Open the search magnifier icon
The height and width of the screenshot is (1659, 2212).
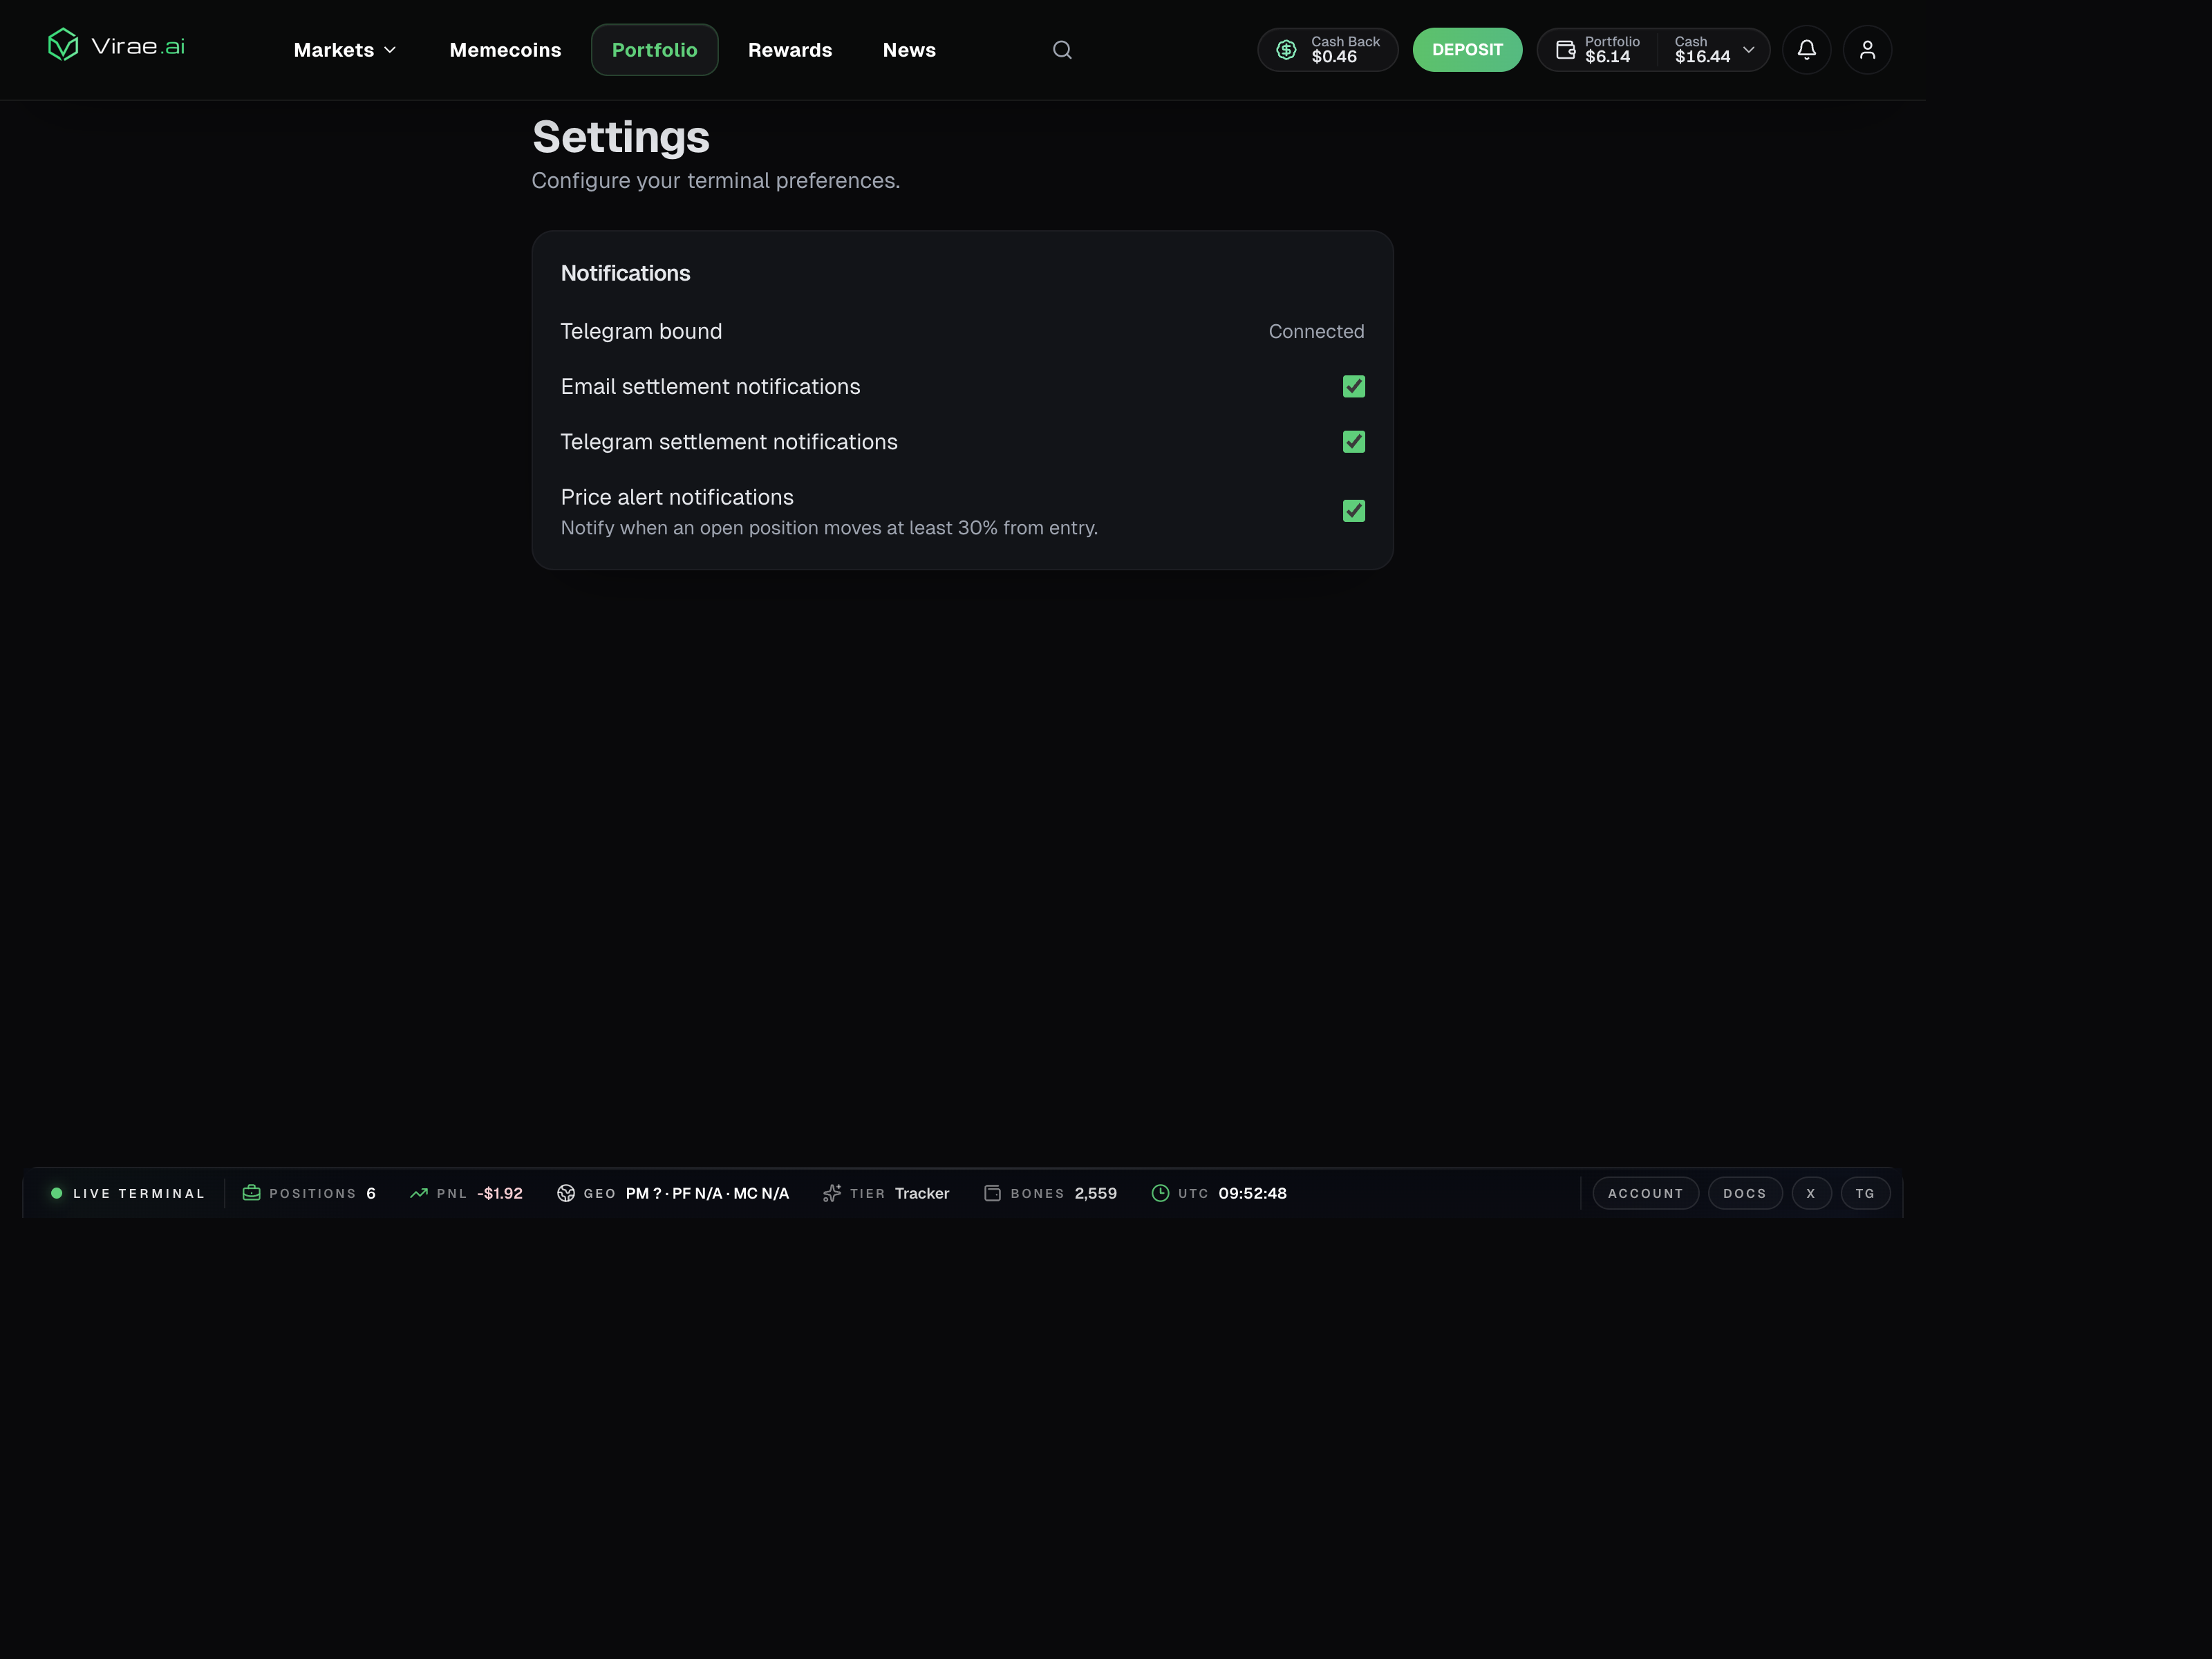click(x=1062, y=50)
